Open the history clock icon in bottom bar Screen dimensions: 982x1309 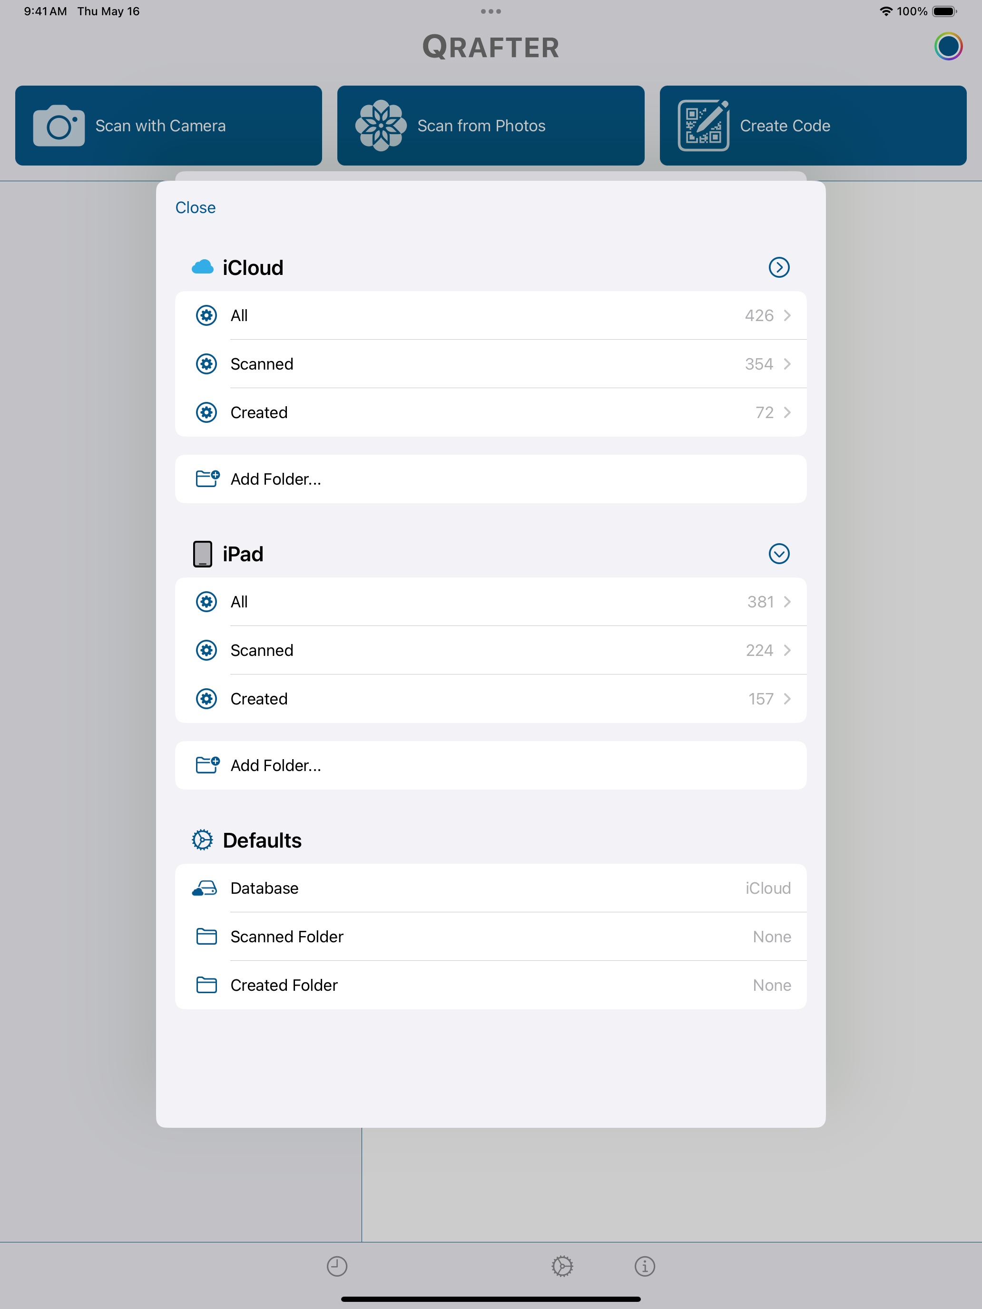[x=337, y=1266]
